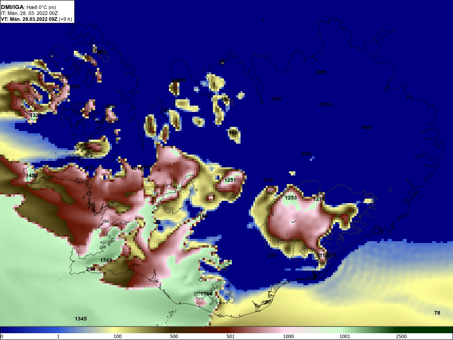Image resolution: width=453 pixels, height=340 pixels.
Task: Click the legend tick label 500 in color bar
Action: 174,336
